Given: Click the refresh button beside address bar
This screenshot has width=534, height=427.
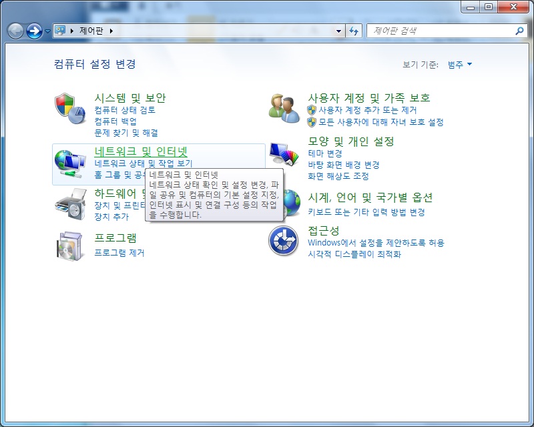Looking at the screenshot, I should pos(354,31).
